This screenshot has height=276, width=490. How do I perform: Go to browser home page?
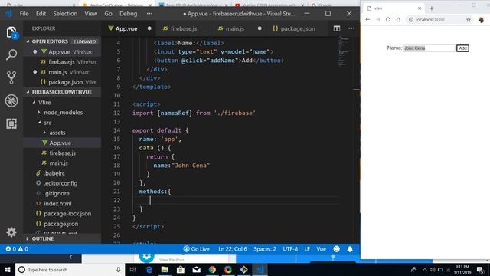[x=398, y=19]
